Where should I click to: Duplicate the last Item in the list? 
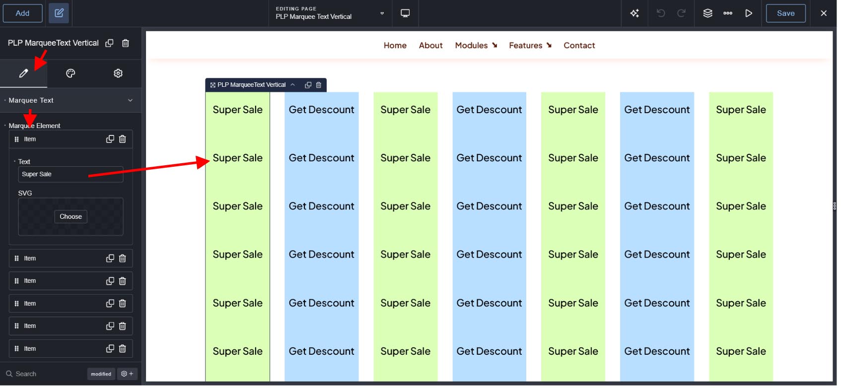[110, 349]
